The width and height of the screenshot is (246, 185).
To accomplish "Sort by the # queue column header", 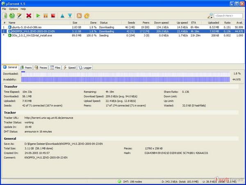I will coord(5,23).
